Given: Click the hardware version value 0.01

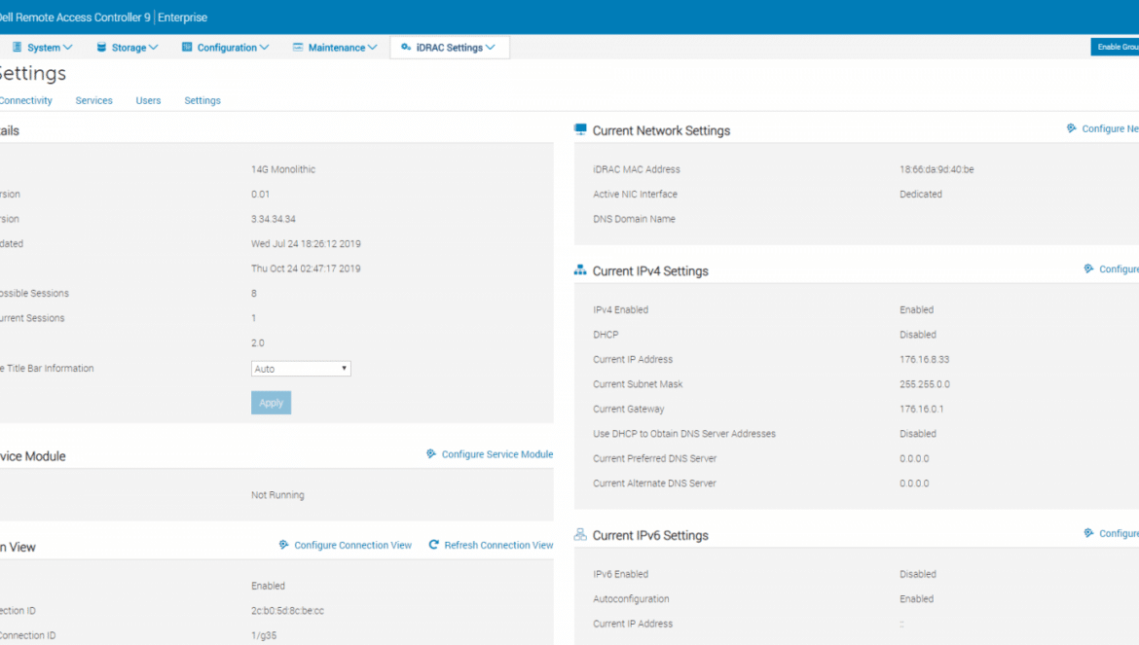Looking at the screenshot, I should pos(260,194).
